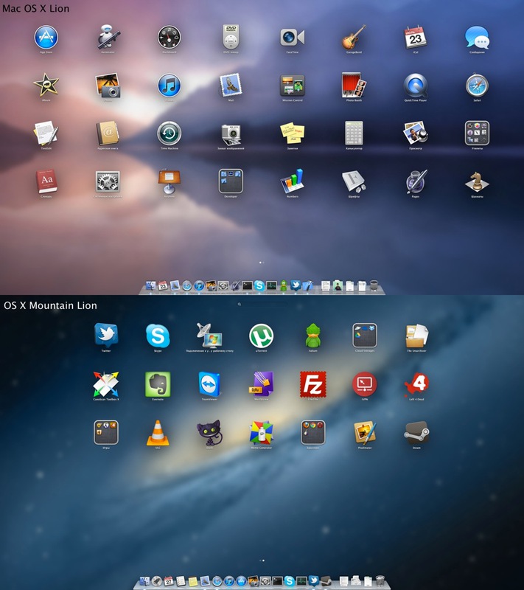
Task: Open the Dashboard gauge icon
Action: [170, 38]
